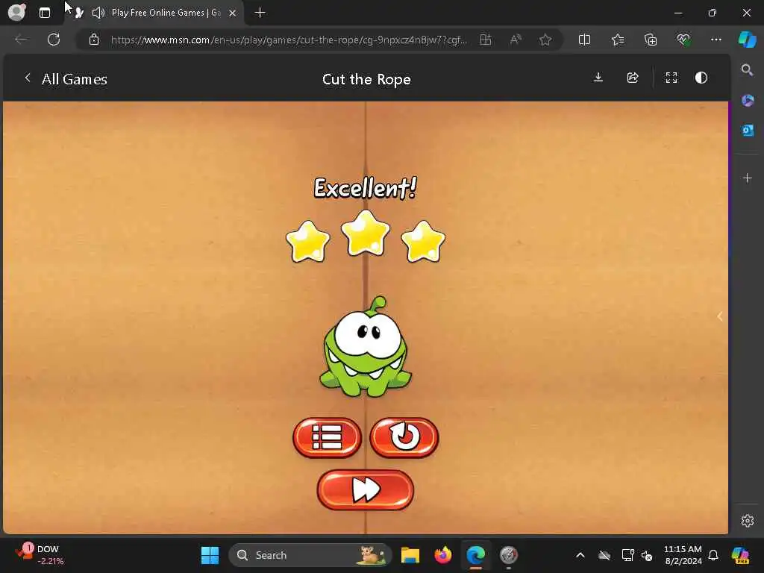Open tab actions menu icon
This screenshot has height=573, width=764.
[x=45, y=13]
